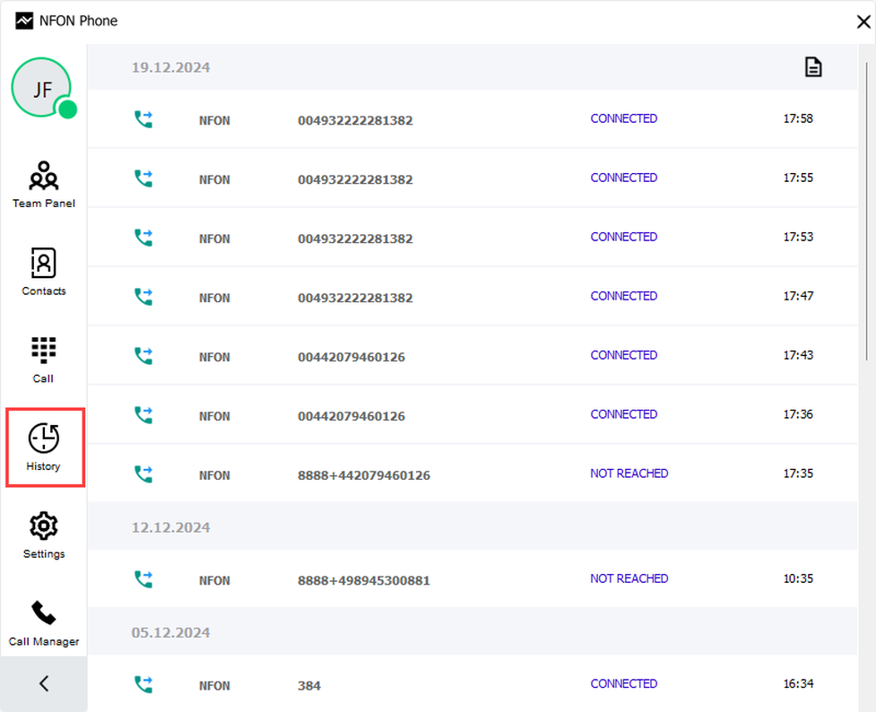Click the NFON logo in title bar
The height and width of the screenshot is (712, 876).
tap(24, 22)
